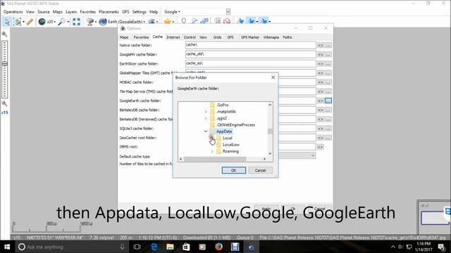
Task: Select the .QtWebEngineProcess folder
Action: [x=235, y=125]
